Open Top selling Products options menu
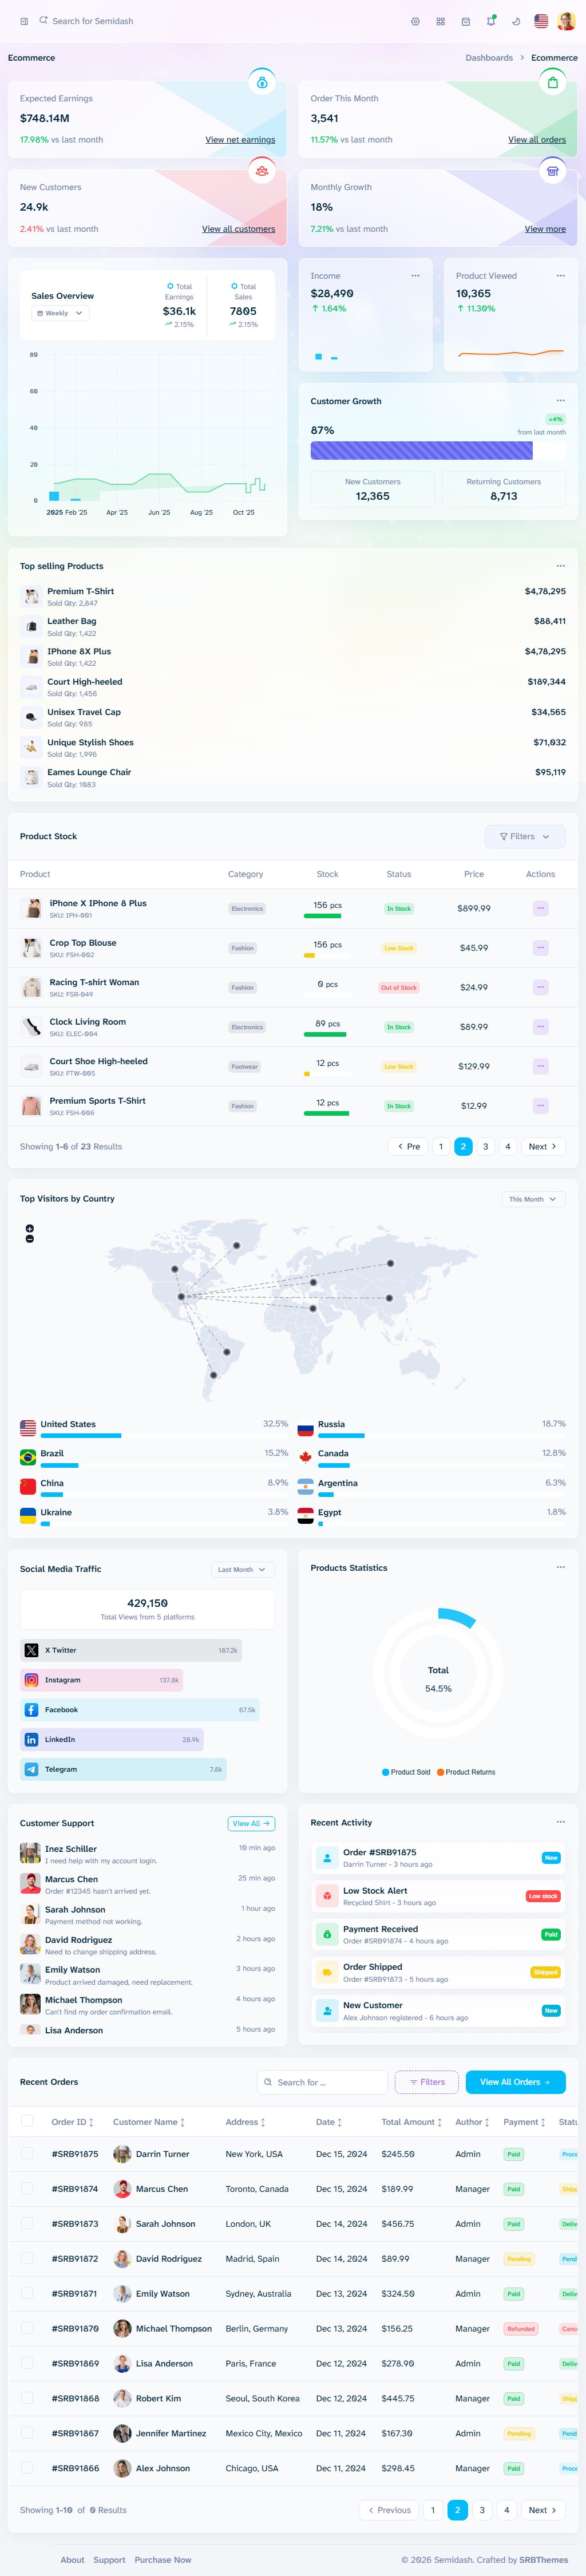 pyautogui.click(x=560, y=566)
